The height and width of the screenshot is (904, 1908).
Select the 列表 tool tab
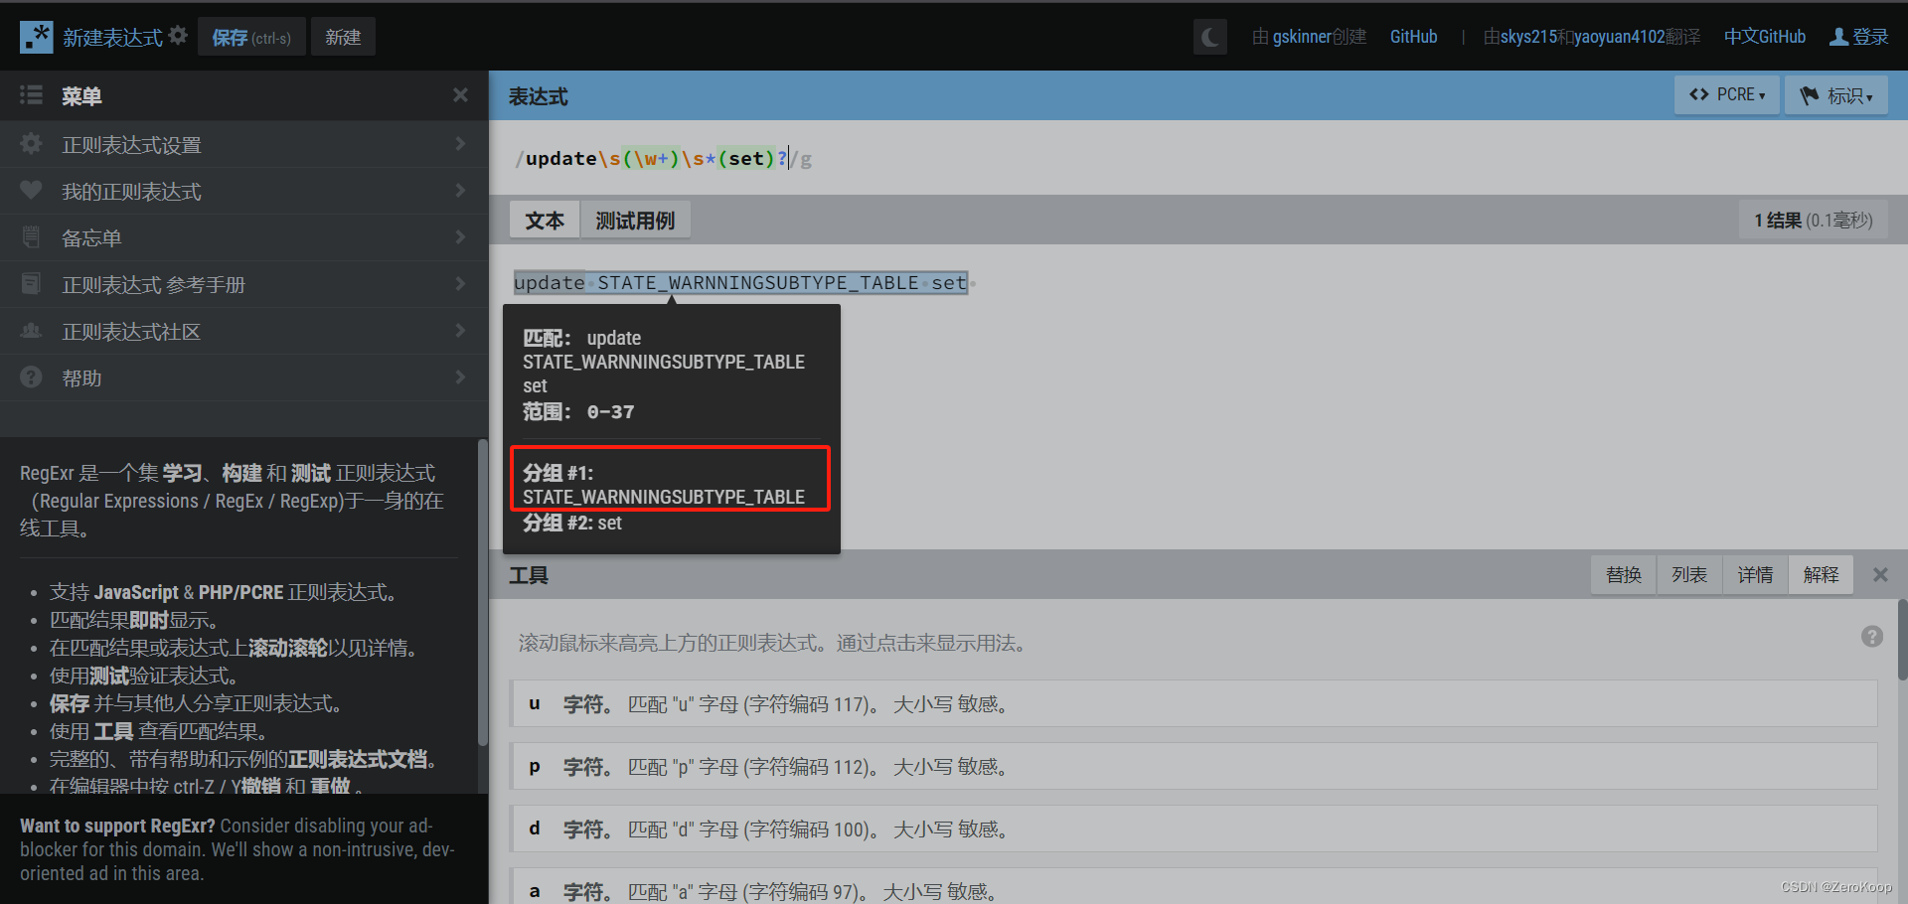pos(1689,575)
